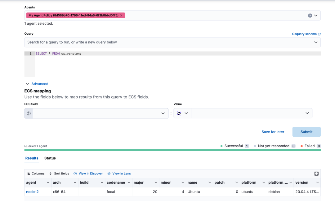Open the Value field dropdown
Screen dimensions: 335x201
[307, 113]
